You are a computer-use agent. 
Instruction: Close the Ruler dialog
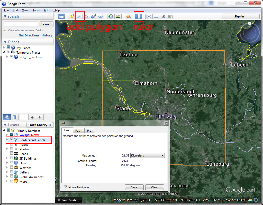click(x=166, y=123)
